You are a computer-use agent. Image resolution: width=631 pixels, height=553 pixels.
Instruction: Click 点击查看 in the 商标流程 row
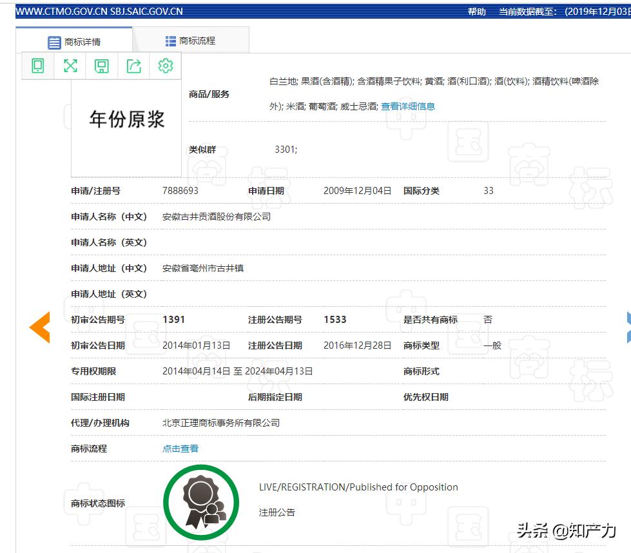[x=180, y=448]
